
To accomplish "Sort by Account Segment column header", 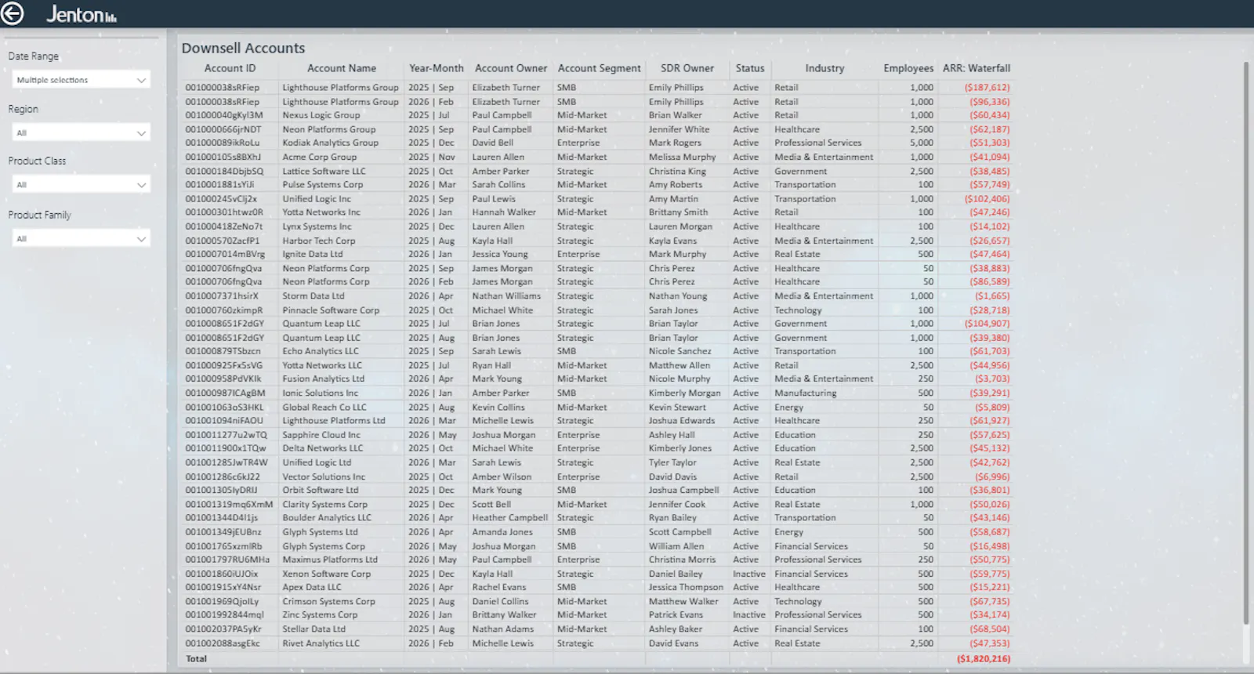I will 599,68.
